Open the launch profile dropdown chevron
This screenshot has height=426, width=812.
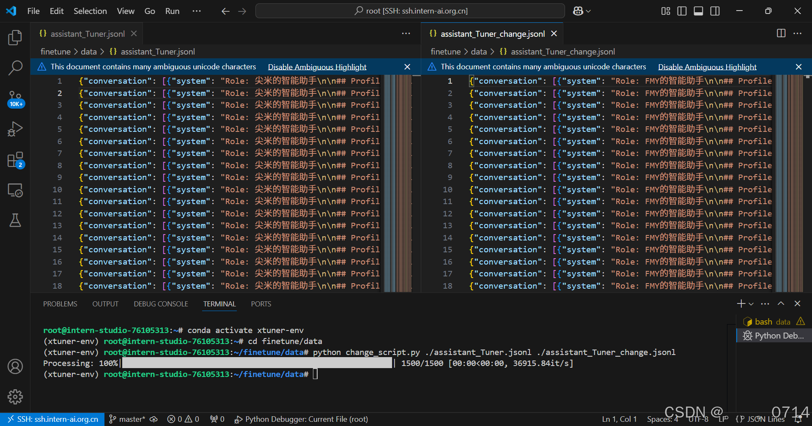751,304
